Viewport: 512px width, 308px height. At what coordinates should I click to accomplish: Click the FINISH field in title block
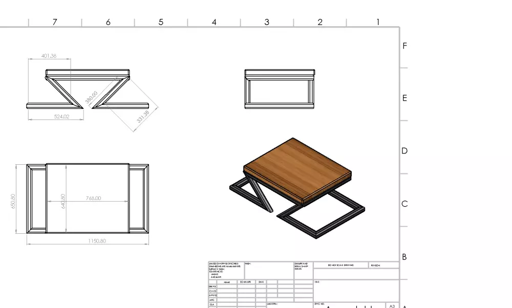(x=269, y=271)
